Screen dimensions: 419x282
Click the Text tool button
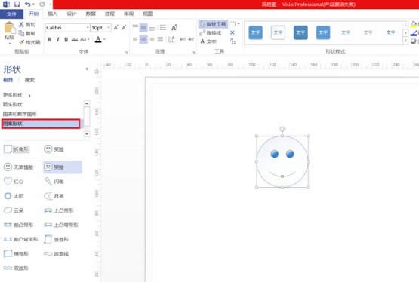click(x=208, y=41)
